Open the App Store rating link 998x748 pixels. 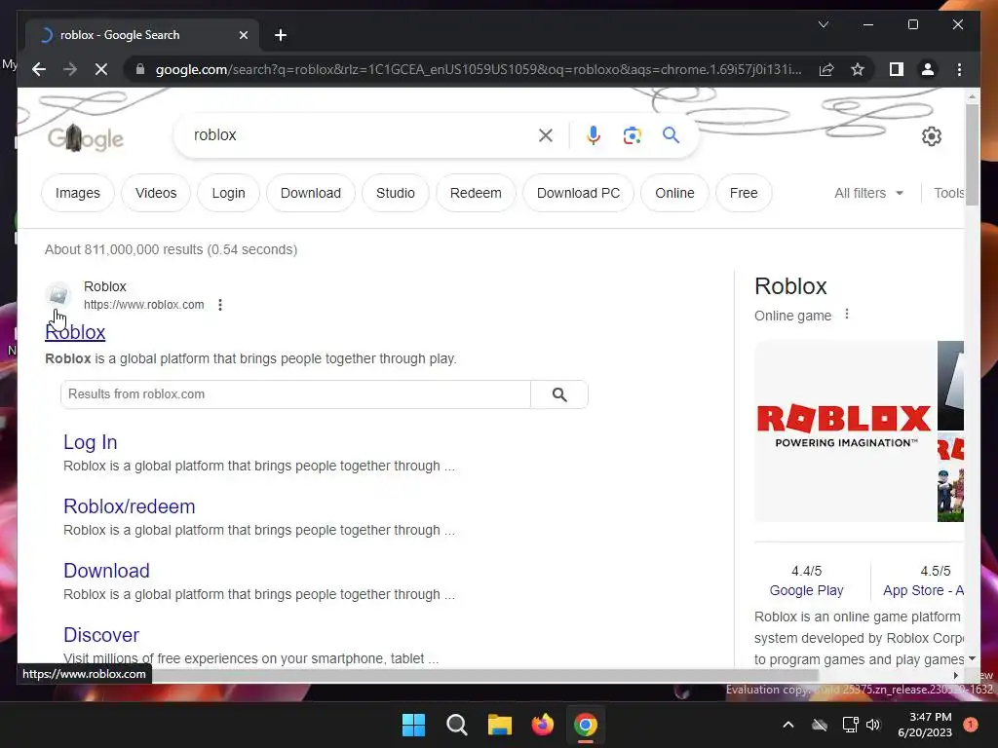tap(923, 590)
